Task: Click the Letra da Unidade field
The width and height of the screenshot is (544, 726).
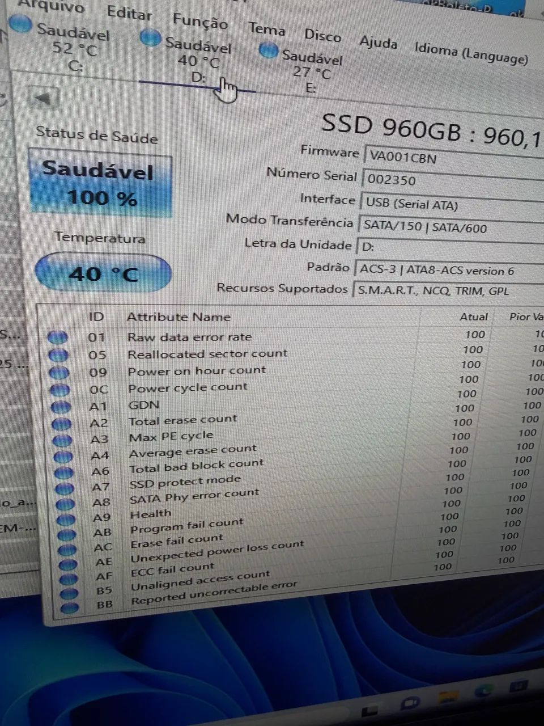Action: click(449, 248)
